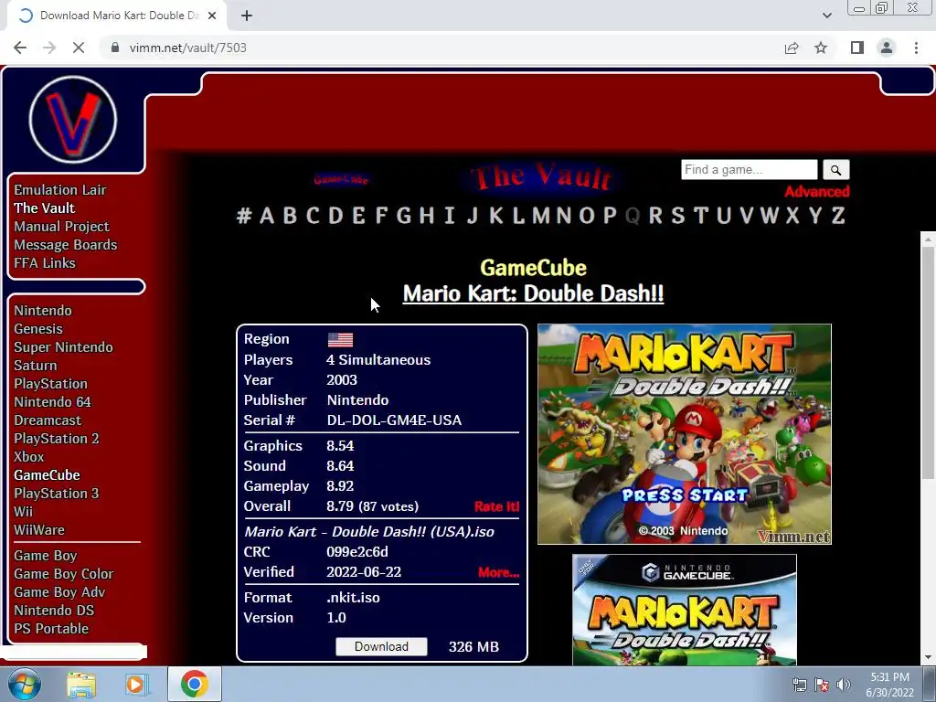This screenshot has width=936, height=702.
Task: Open Chrome three-dot menu
Action: (916, 48)
